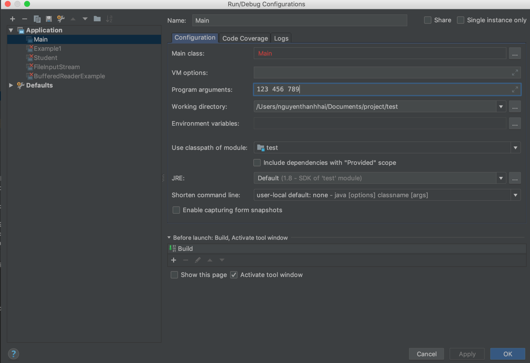Switch to the Code Coverage tab
This screenshot has height=363, width=530.
(245, 38)
